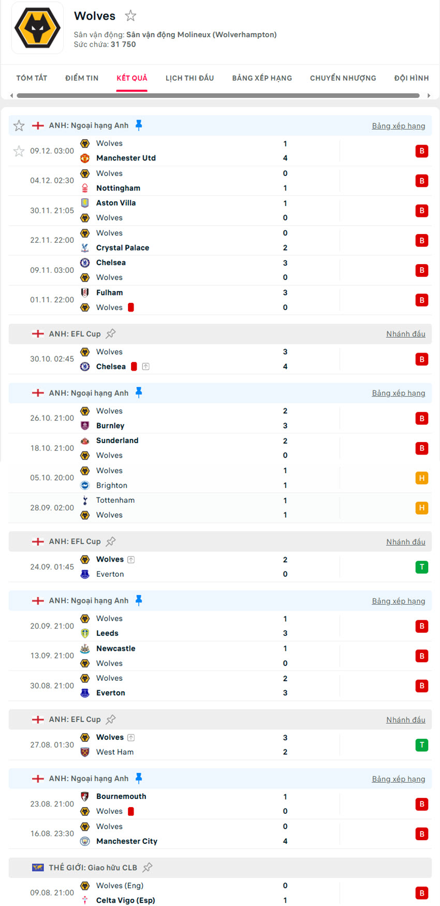The height and width of the screenshot is (906, 440).
Task: Click the Chelsea logo in the EFL Cup match
Action: [85, 367]
